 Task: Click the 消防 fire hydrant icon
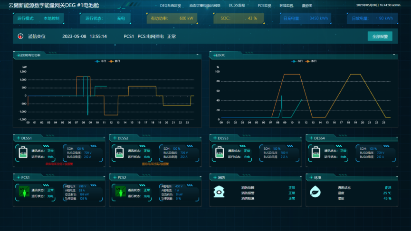(x=220, y=192)
